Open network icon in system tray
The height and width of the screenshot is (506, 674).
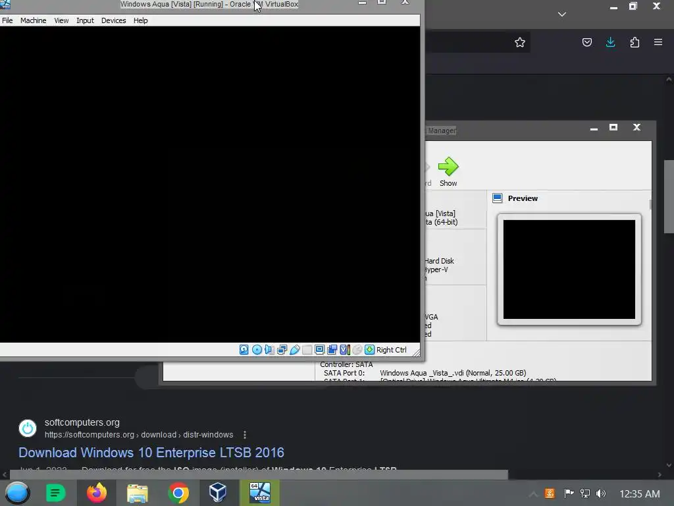[585, 493]
